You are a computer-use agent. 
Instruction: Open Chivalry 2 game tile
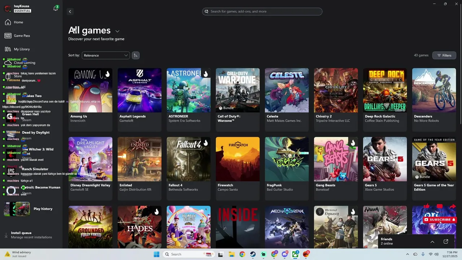tap(336, 99)
